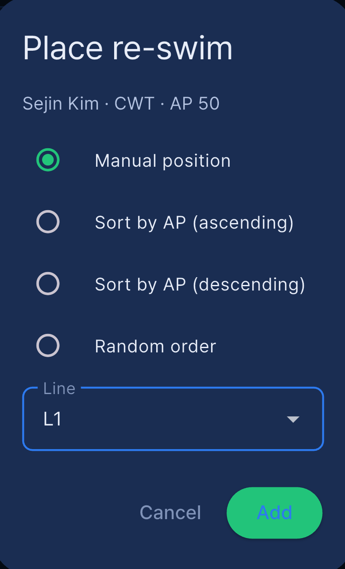
Task: Click the 'Place re-swim' dialog title
Action: pyautogui.click(x=127, y=48)
